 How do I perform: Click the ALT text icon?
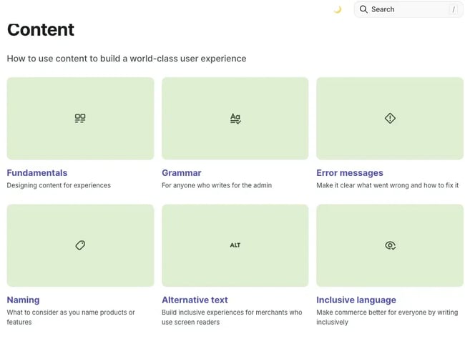(x=235, y=245)
